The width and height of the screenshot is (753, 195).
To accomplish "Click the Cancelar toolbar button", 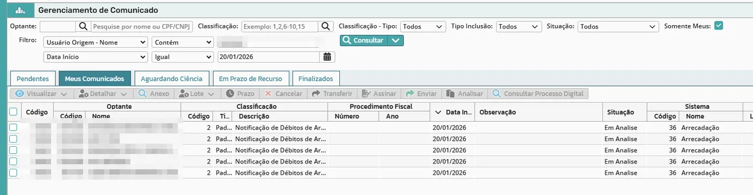I will coord(283,93).
